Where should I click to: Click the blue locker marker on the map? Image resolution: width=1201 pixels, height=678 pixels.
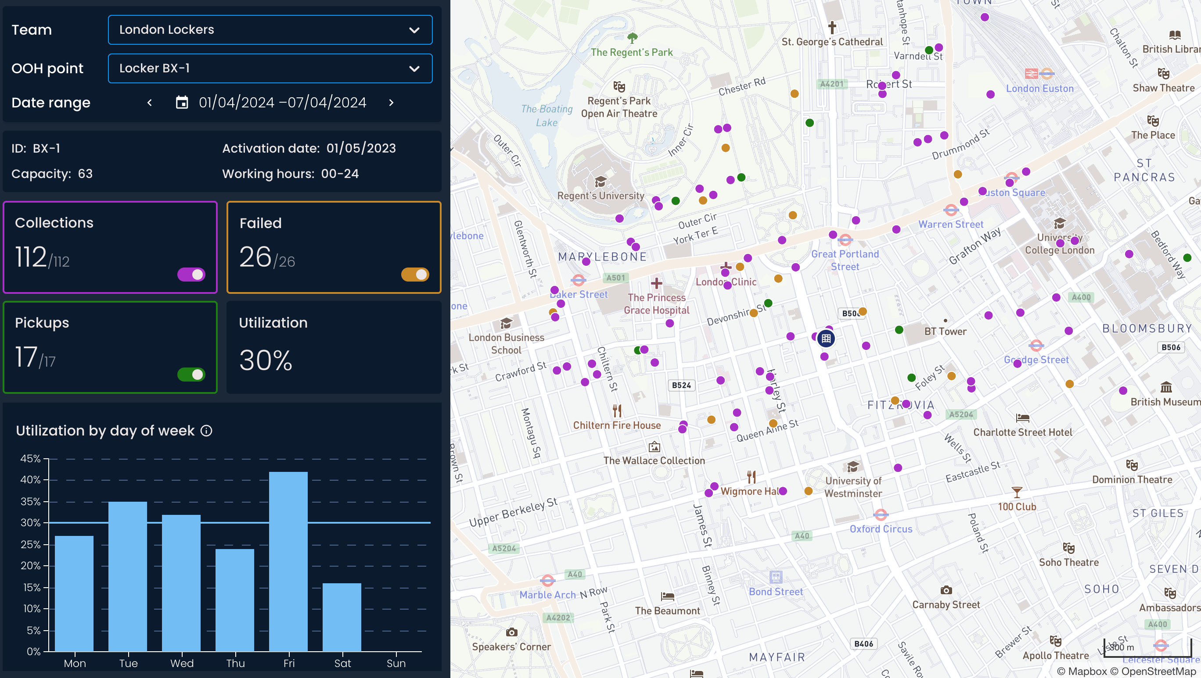click(826, 339)
